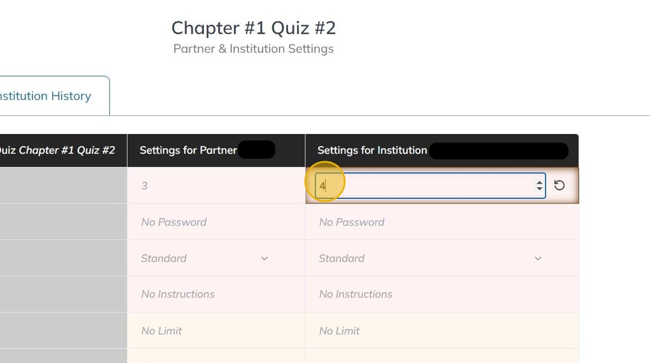Click the Settings for Institution column header
The height and width of the screenshot is (363, 650).
coord(372,150)
